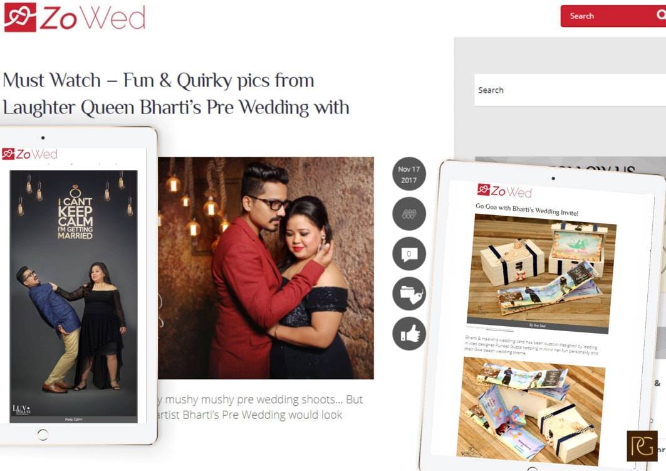Screen dimensions: 666x471
Task: Click the magnifier icon in red search bar
Action: (x=660, y=15)
